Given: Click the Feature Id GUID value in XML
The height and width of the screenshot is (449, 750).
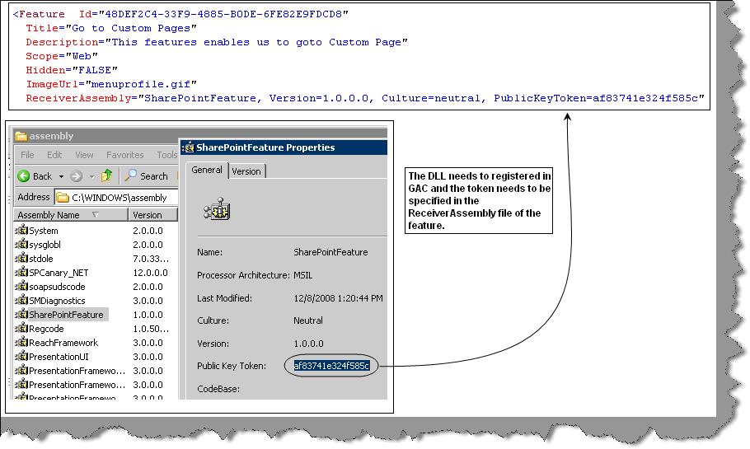Looking at the screenshot, I should (x=223, y=14).
